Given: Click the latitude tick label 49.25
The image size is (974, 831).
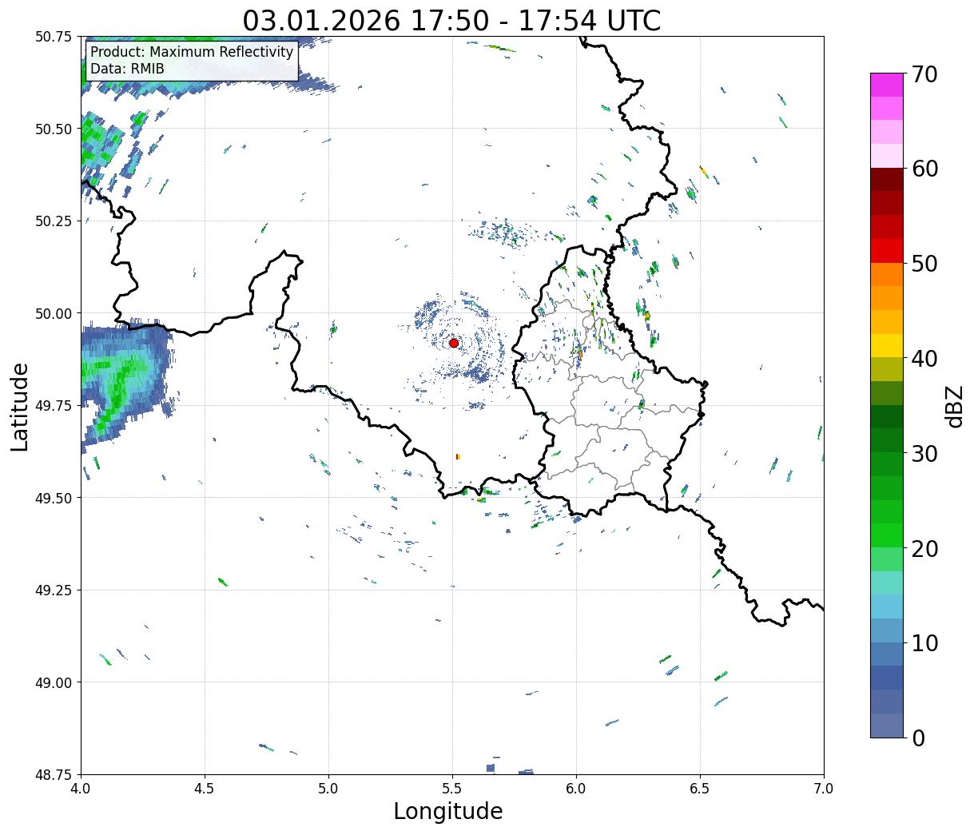Looking at the screenshot, I should point(54,590).
